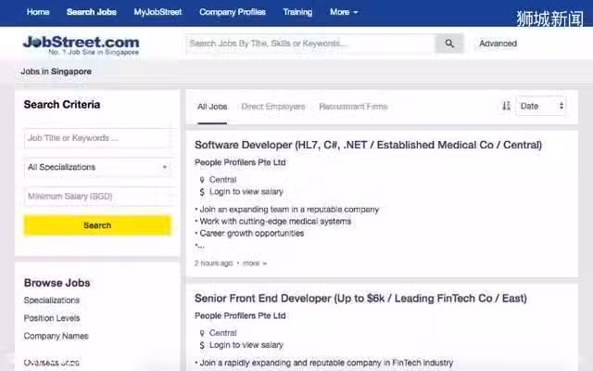Focus the top search jobs by title field
Viewport: 593px width, 371px height.
(x=310, y=44)
